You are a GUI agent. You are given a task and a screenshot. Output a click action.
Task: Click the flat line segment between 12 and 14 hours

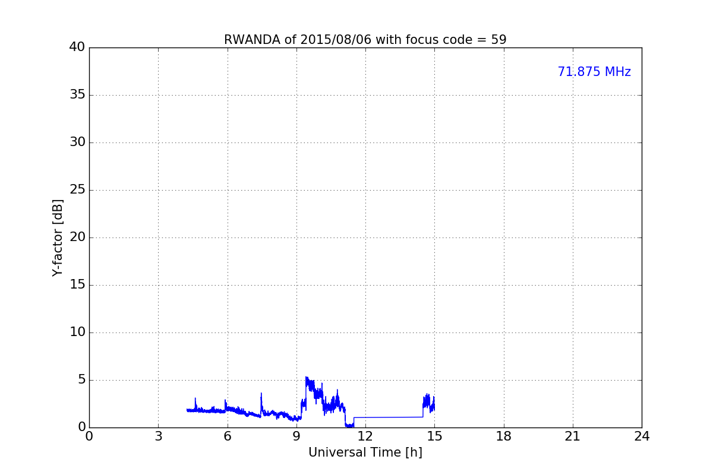coord(388,417)
